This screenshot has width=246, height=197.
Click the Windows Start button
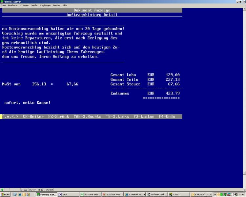(x=6, y=194)
